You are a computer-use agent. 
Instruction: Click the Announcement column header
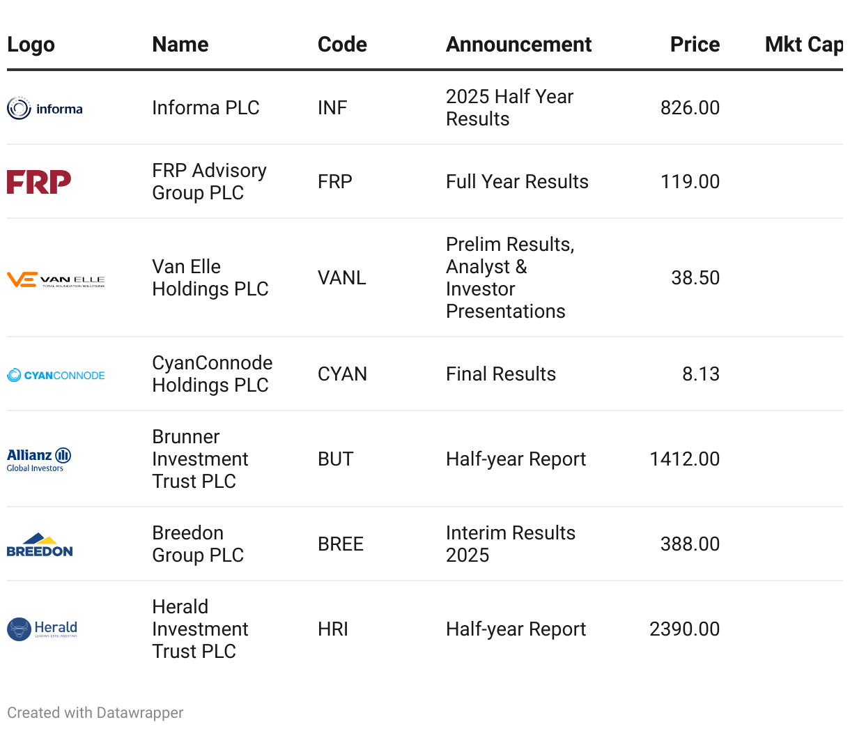pyautogui.click(x=519, y=45)
